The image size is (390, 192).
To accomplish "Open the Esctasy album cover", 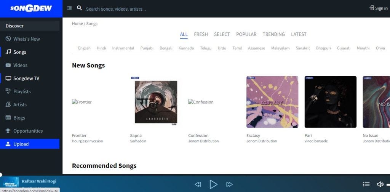I will pos(272,102).
